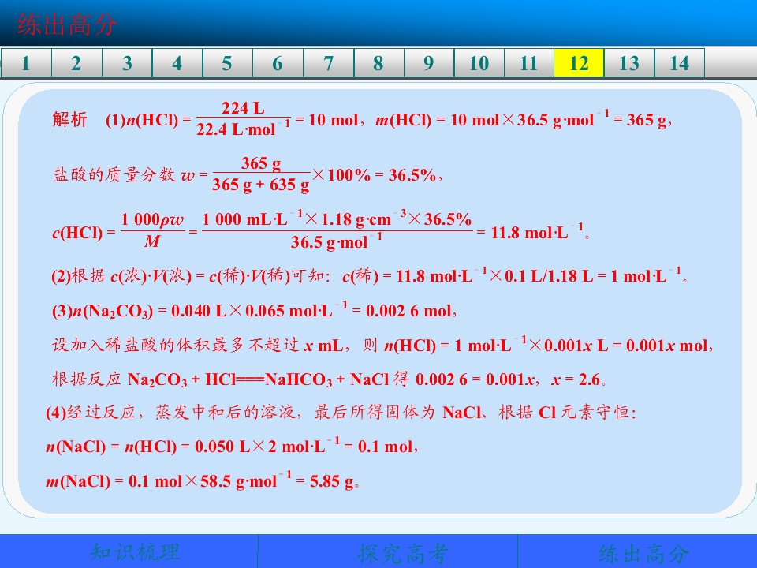Image resolution: width=757 pixels, height=568 pixels.
Task: Click the final answer 5.85 g line
Action: (x=203, y=480)
